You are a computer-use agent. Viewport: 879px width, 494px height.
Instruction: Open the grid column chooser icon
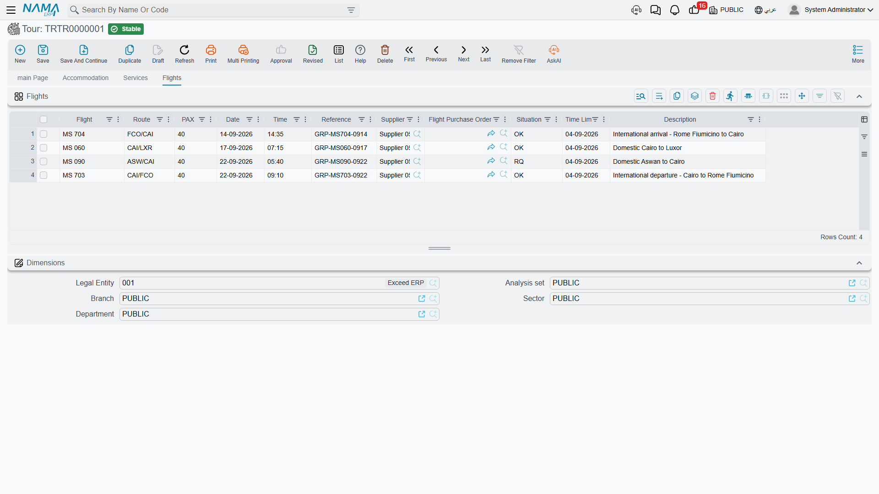pyautogui.click(x=864, y=119)
